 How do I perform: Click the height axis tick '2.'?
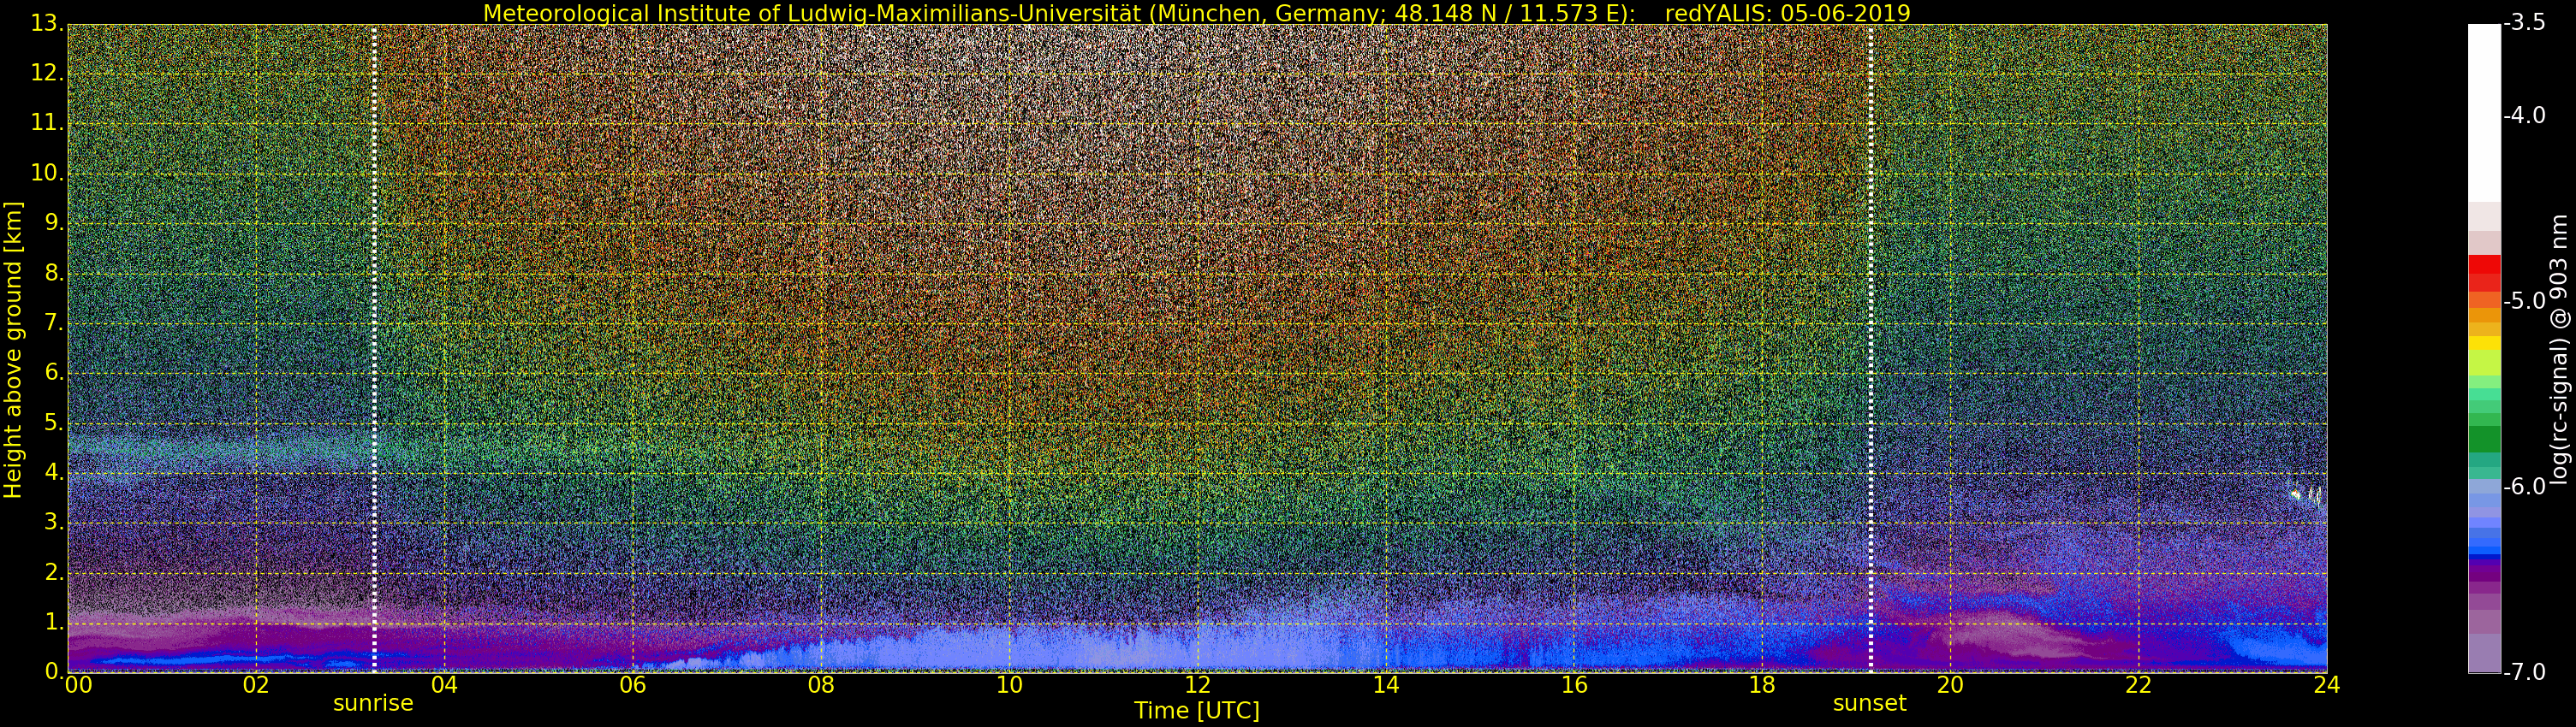[54, 572]
